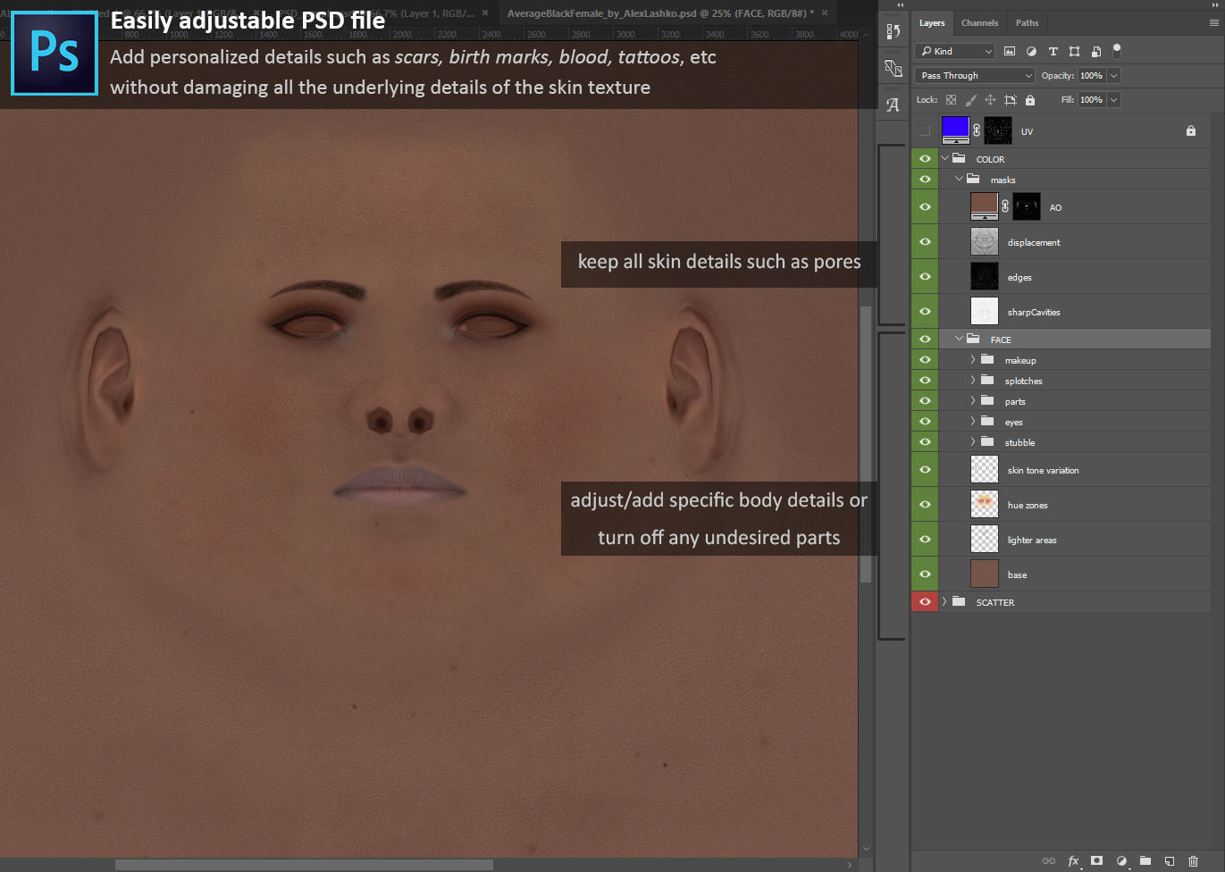
Task: Create a new adjustment layer
Action: pyautogui.click(x=1121, y=861)
